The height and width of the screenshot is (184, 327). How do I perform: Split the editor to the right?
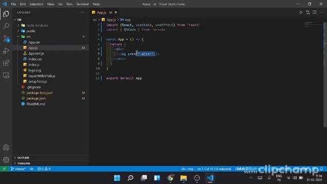(315, 12)
